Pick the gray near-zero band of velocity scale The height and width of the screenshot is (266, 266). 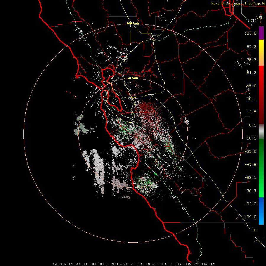click(261, 132)
